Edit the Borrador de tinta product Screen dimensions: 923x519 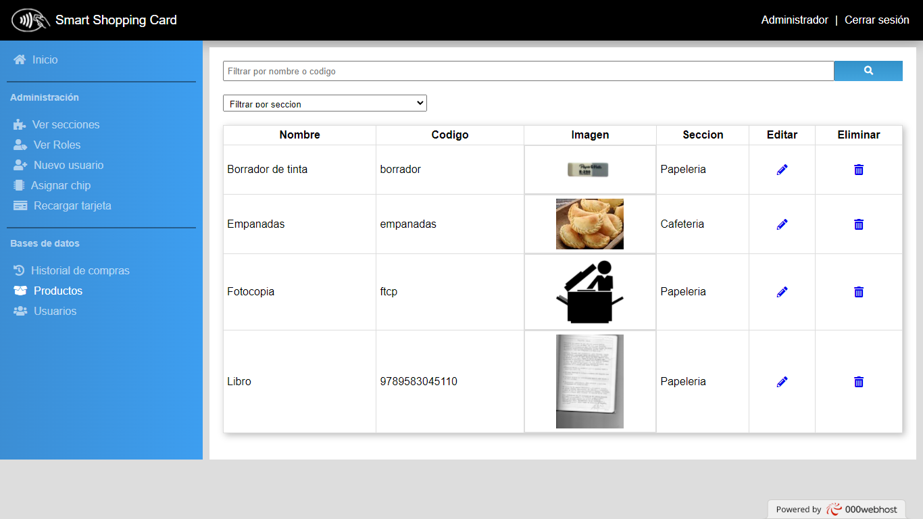point(782,170)
